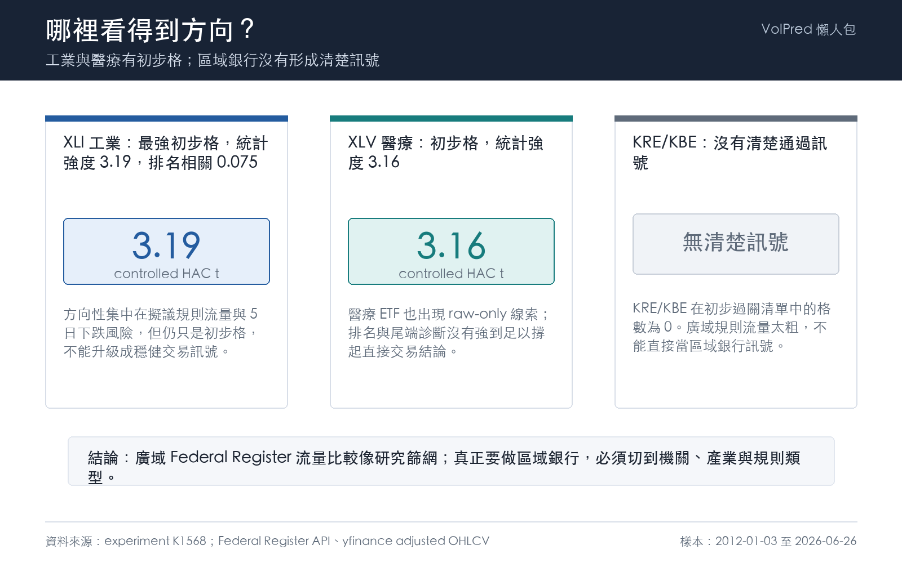Click the blue top bar of the XLI card
The image size is (902, 563).
[x=166, y=118]
